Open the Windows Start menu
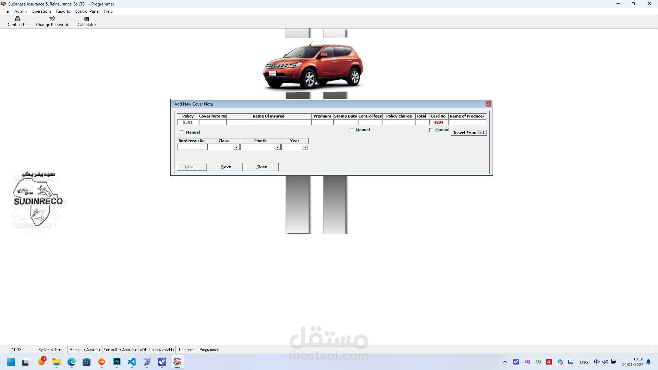Screen dimensions: 658x370 tap(11, 362)
